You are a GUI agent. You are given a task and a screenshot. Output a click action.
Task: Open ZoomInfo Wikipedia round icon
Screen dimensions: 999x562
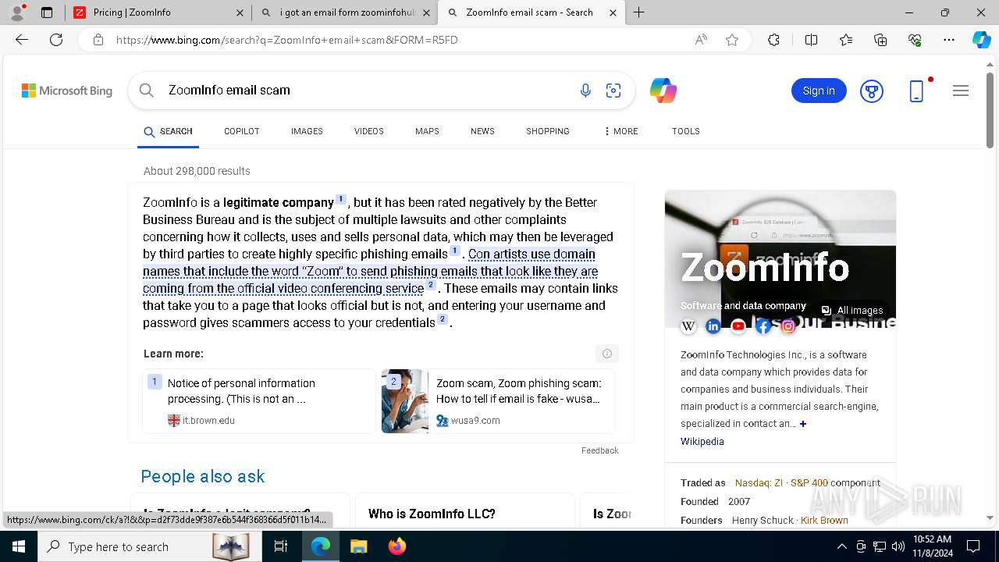coord(688,326)
